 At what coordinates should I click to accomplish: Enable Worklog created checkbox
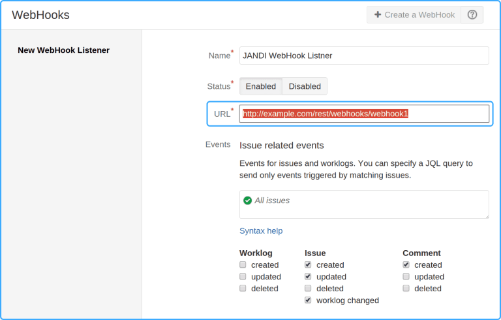point(243,265)
